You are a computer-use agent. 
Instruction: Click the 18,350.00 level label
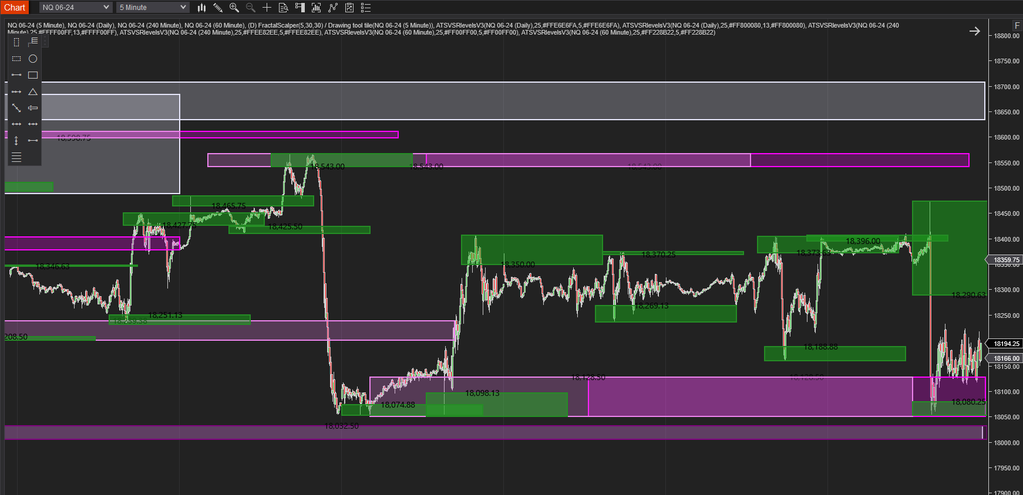pos(518,265)
